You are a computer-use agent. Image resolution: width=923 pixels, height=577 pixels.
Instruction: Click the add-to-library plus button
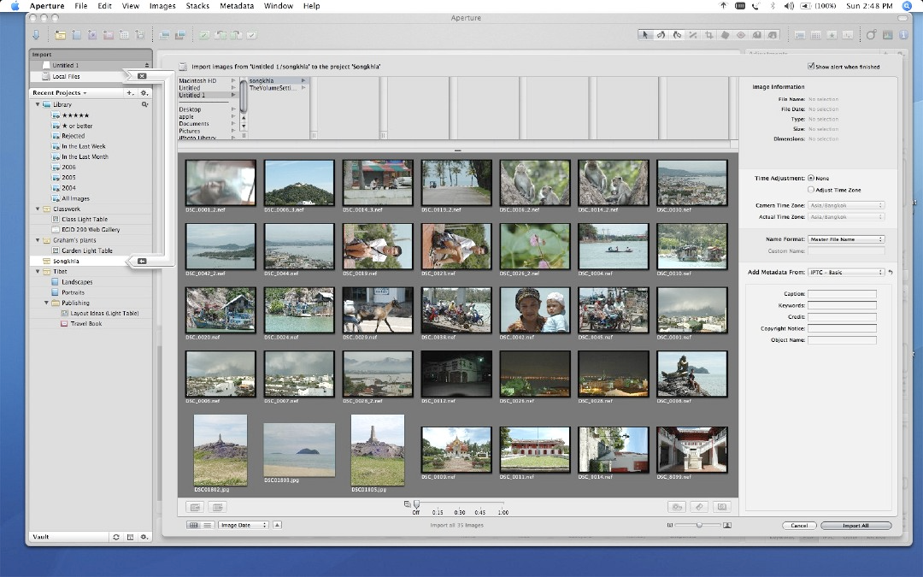click(130, 93)
